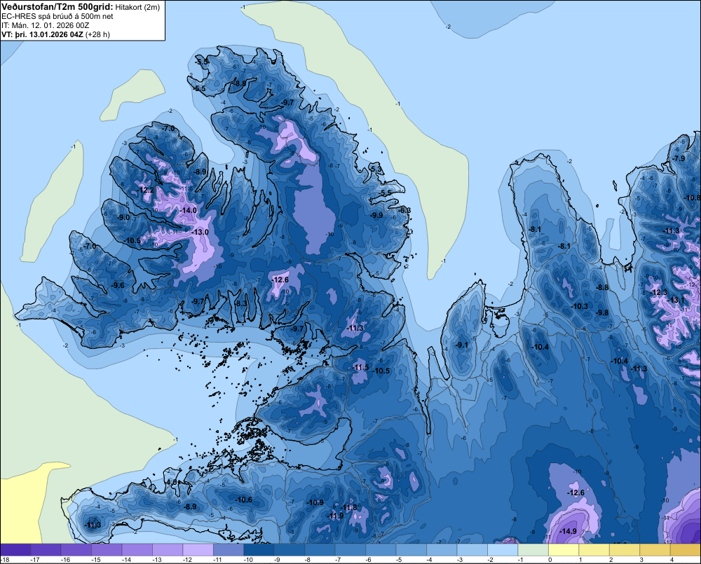
Task: Click the legend swatch between -15 and -14
Action: (x=107, y=550)
